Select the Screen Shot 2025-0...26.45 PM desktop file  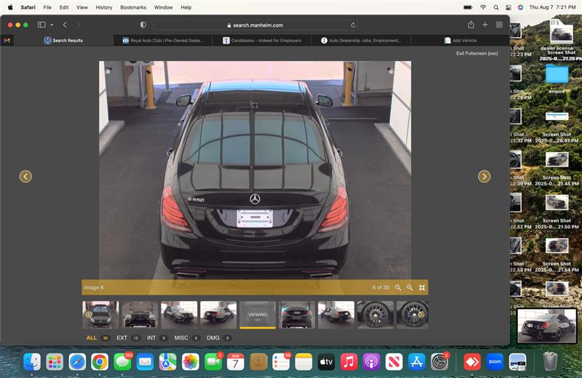click(557, 116)
